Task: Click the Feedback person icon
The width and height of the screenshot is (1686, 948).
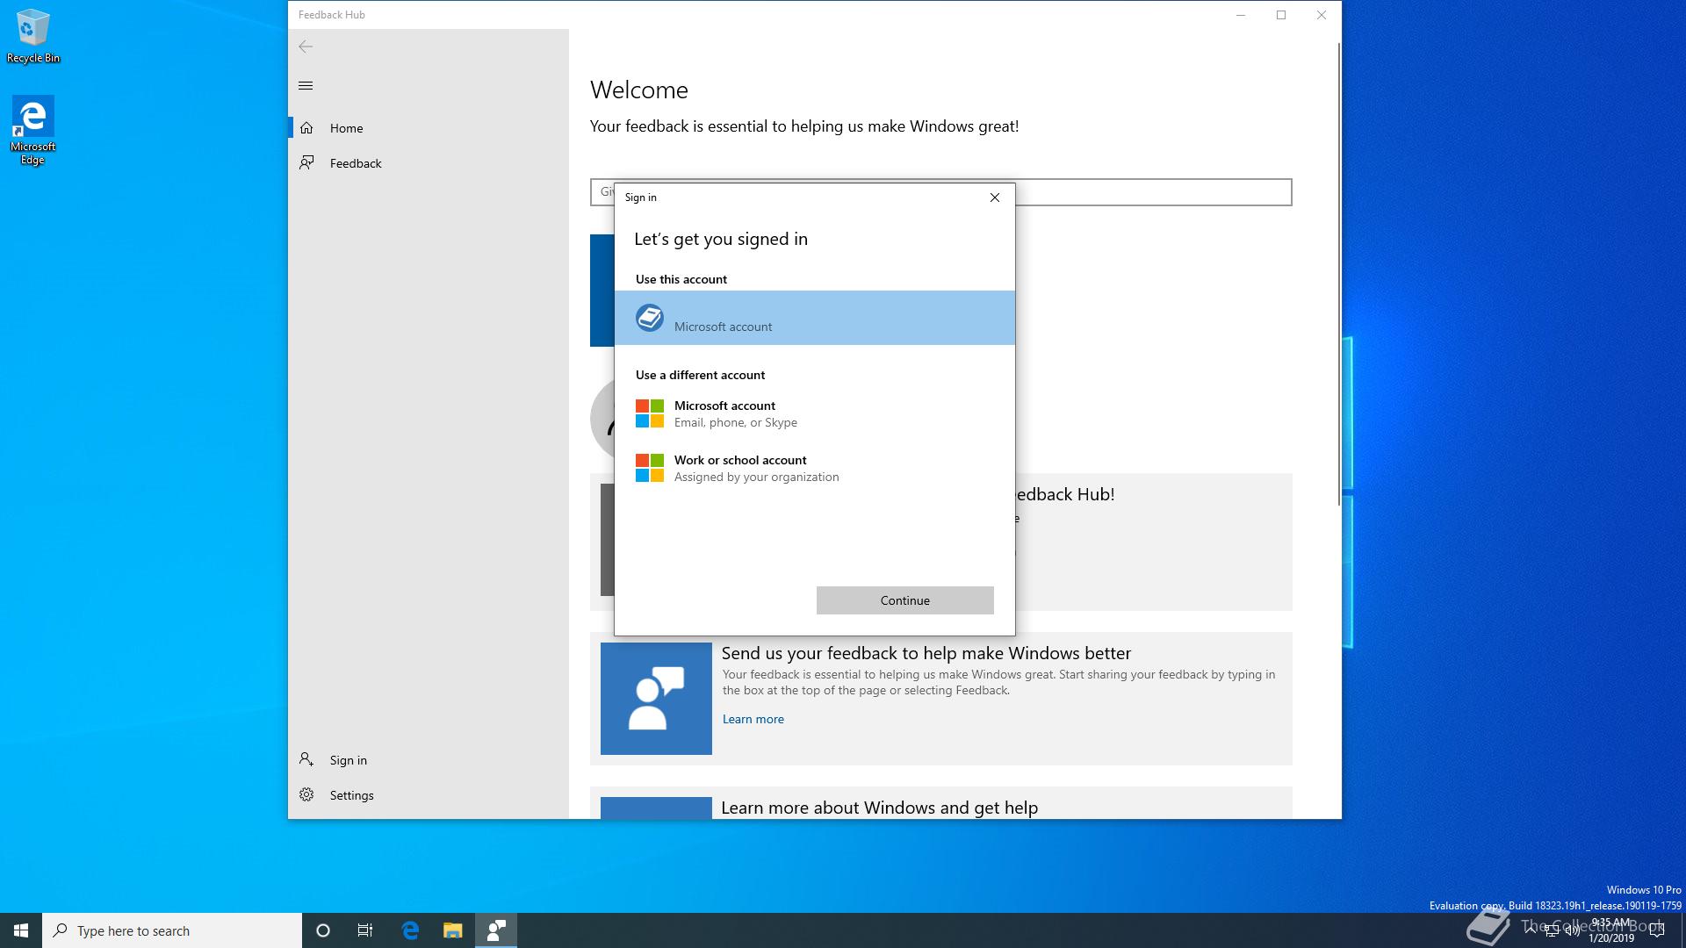Action: [x=306, y=162]
